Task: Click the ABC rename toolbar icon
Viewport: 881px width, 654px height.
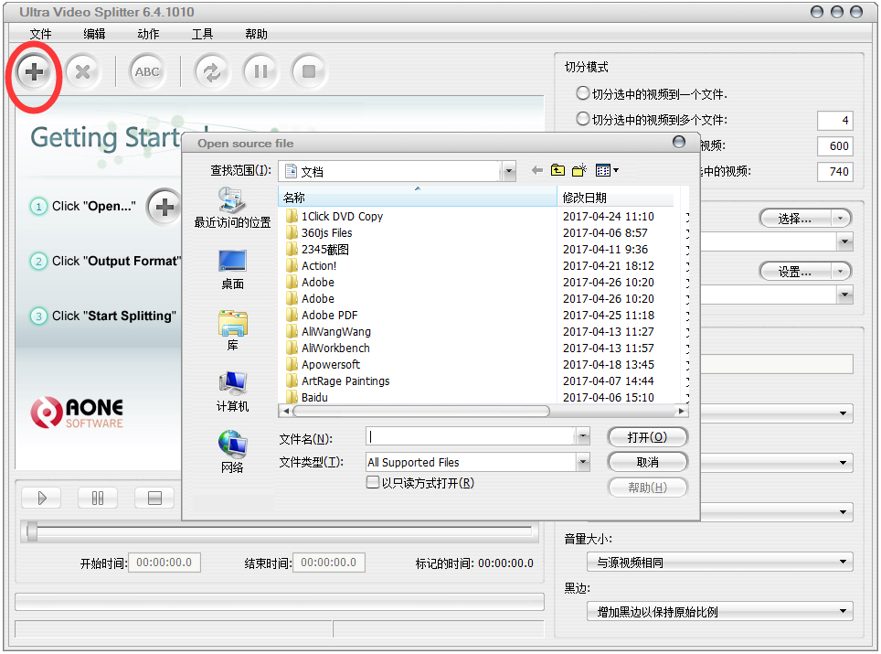Action: tap(146, 71)
